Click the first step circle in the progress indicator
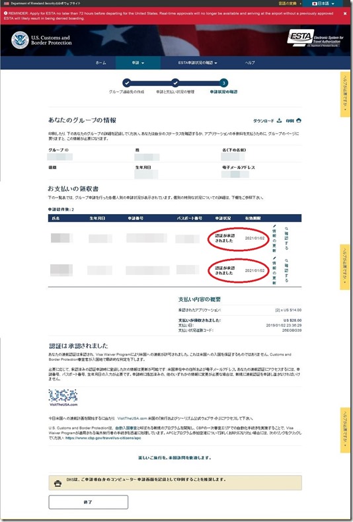The width and height of the screenshot is (353, 522). (x=126, y=83)
